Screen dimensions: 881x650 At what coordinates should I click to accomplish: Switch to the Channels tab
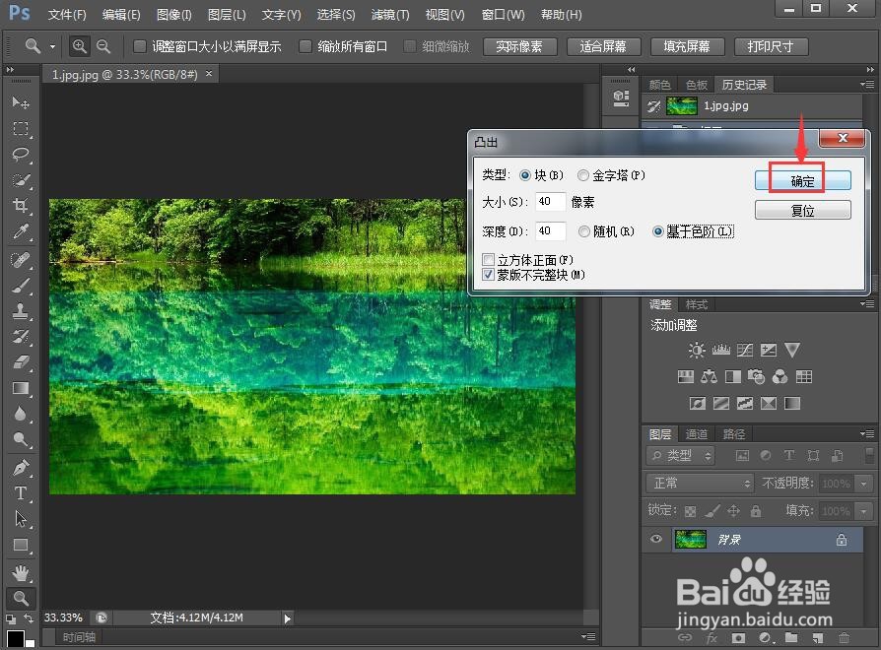click(x=697, y=434)
